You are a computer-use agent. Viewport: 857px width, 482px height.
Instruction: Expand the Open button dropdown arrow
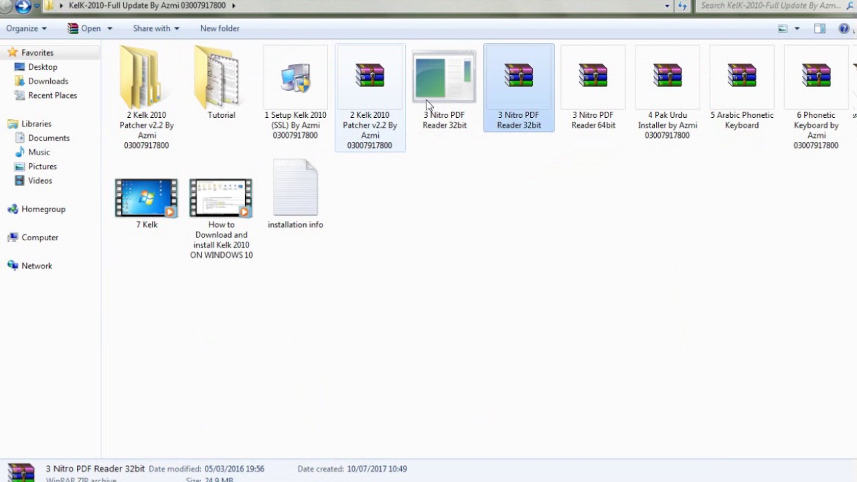click(110, 28)
